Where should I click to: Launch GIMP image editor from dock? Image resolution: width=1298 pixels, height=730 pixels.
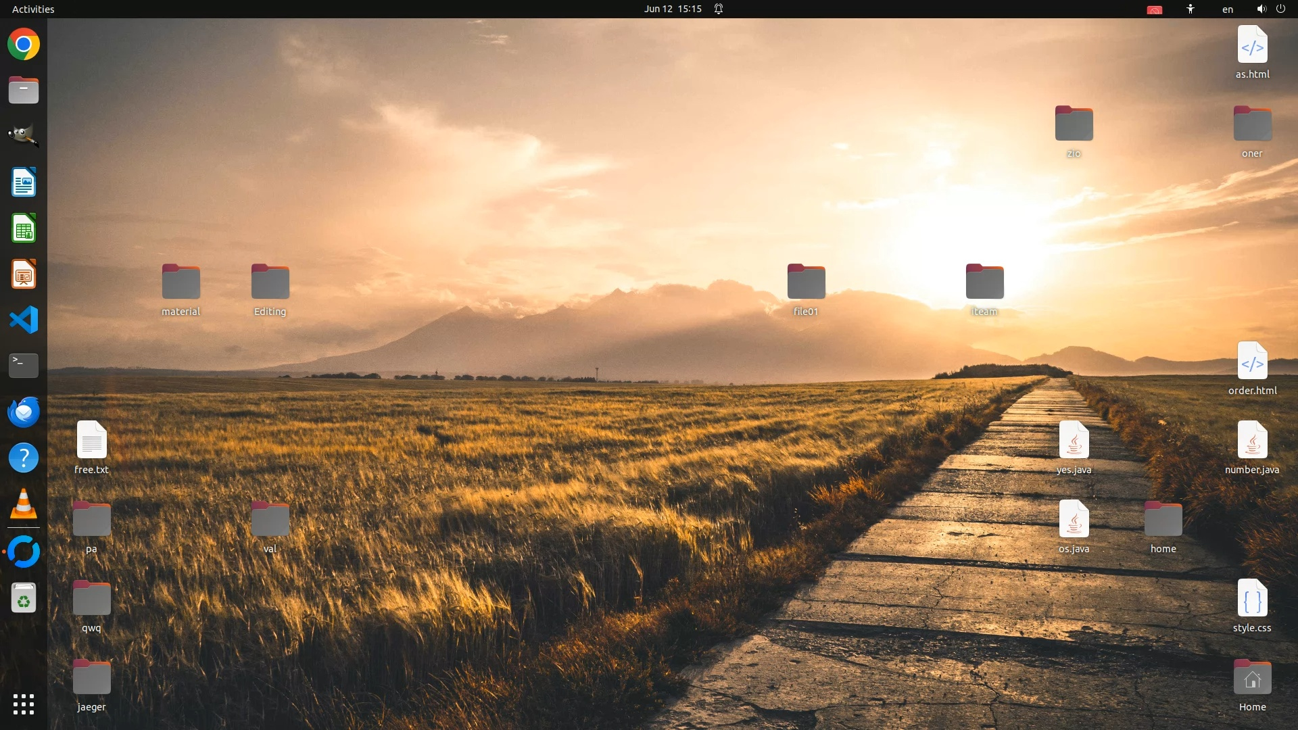(24, 136)
